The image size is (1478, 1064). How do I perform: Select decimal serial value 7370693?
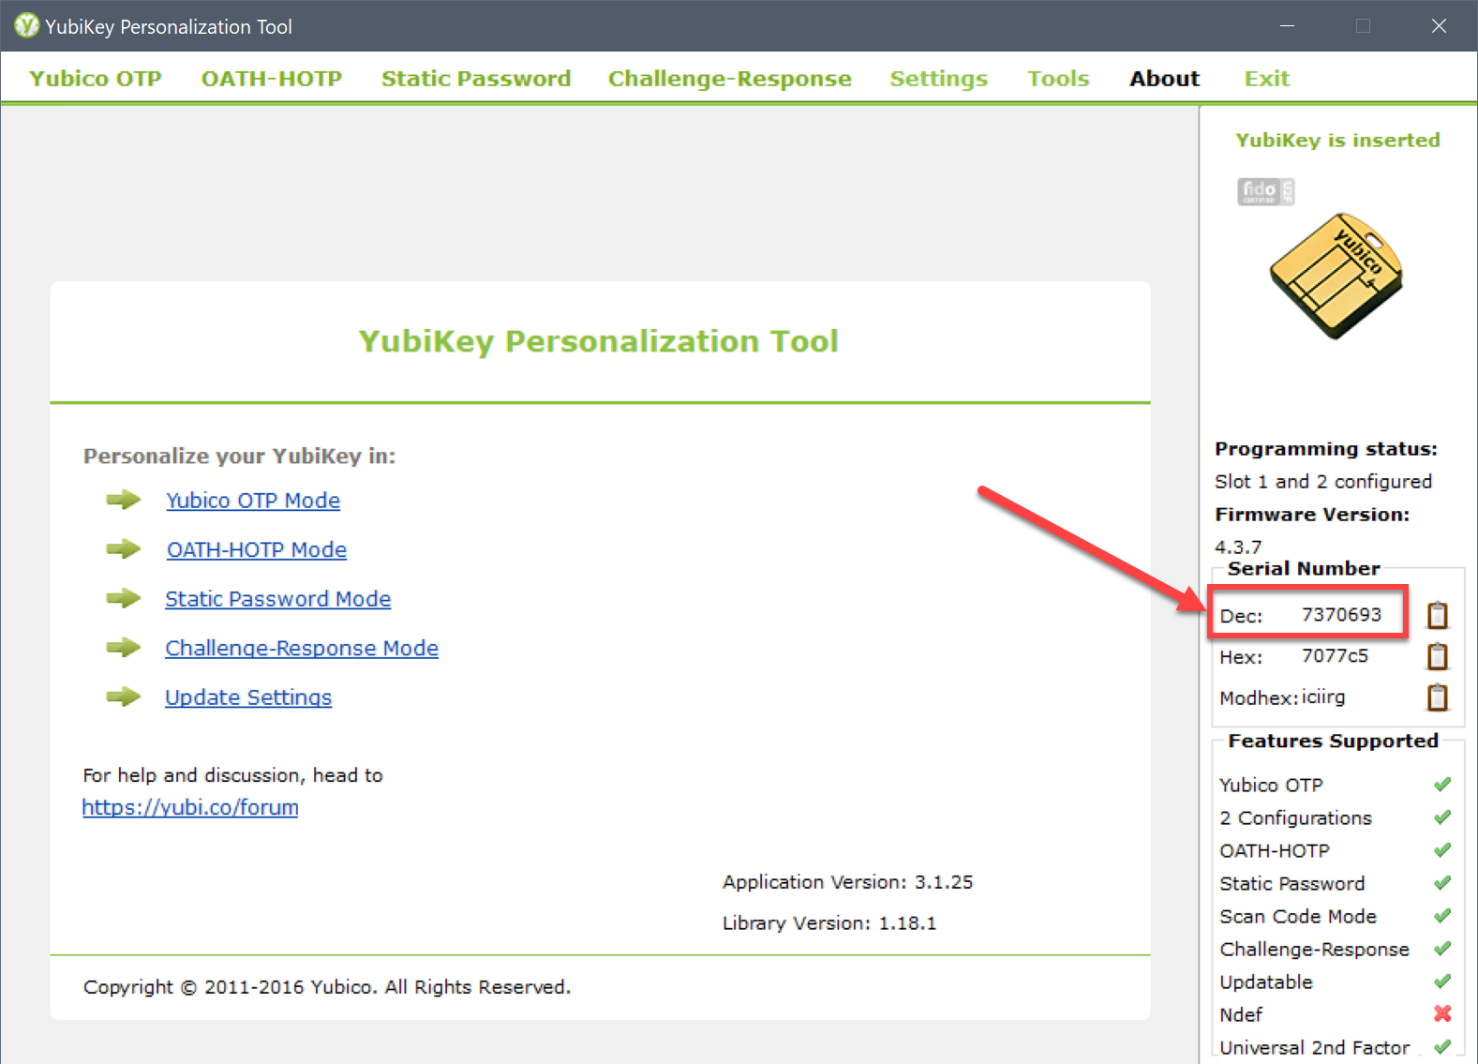click(1341, 615)
